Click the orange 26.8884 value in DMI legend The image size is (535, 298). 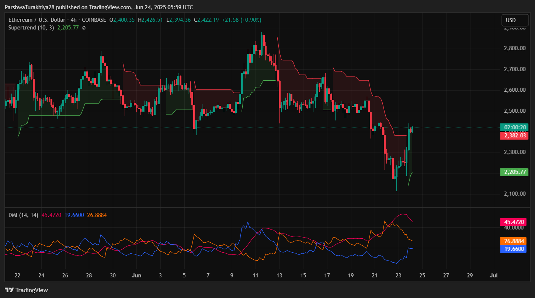[97, 215]
